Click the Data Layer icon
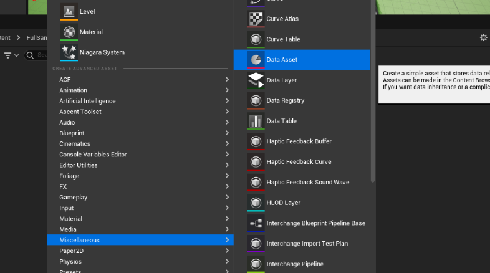The height and width of the screenshot is (273, 490). (256, 80)
